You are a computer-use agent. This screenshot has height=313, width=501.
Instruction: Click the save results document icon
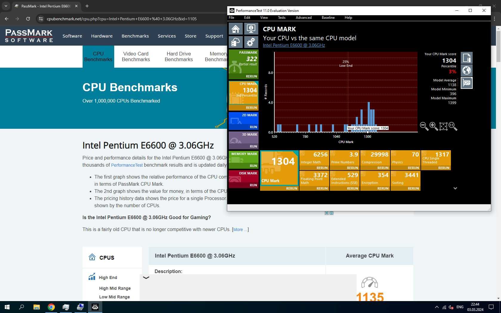tap(467, 58)
